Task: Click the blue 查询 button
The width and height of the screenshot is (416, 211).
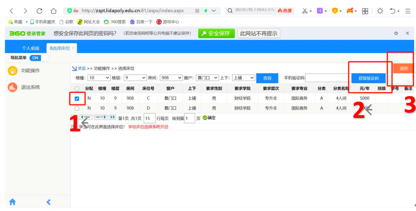Action: (x=267, y=78)
